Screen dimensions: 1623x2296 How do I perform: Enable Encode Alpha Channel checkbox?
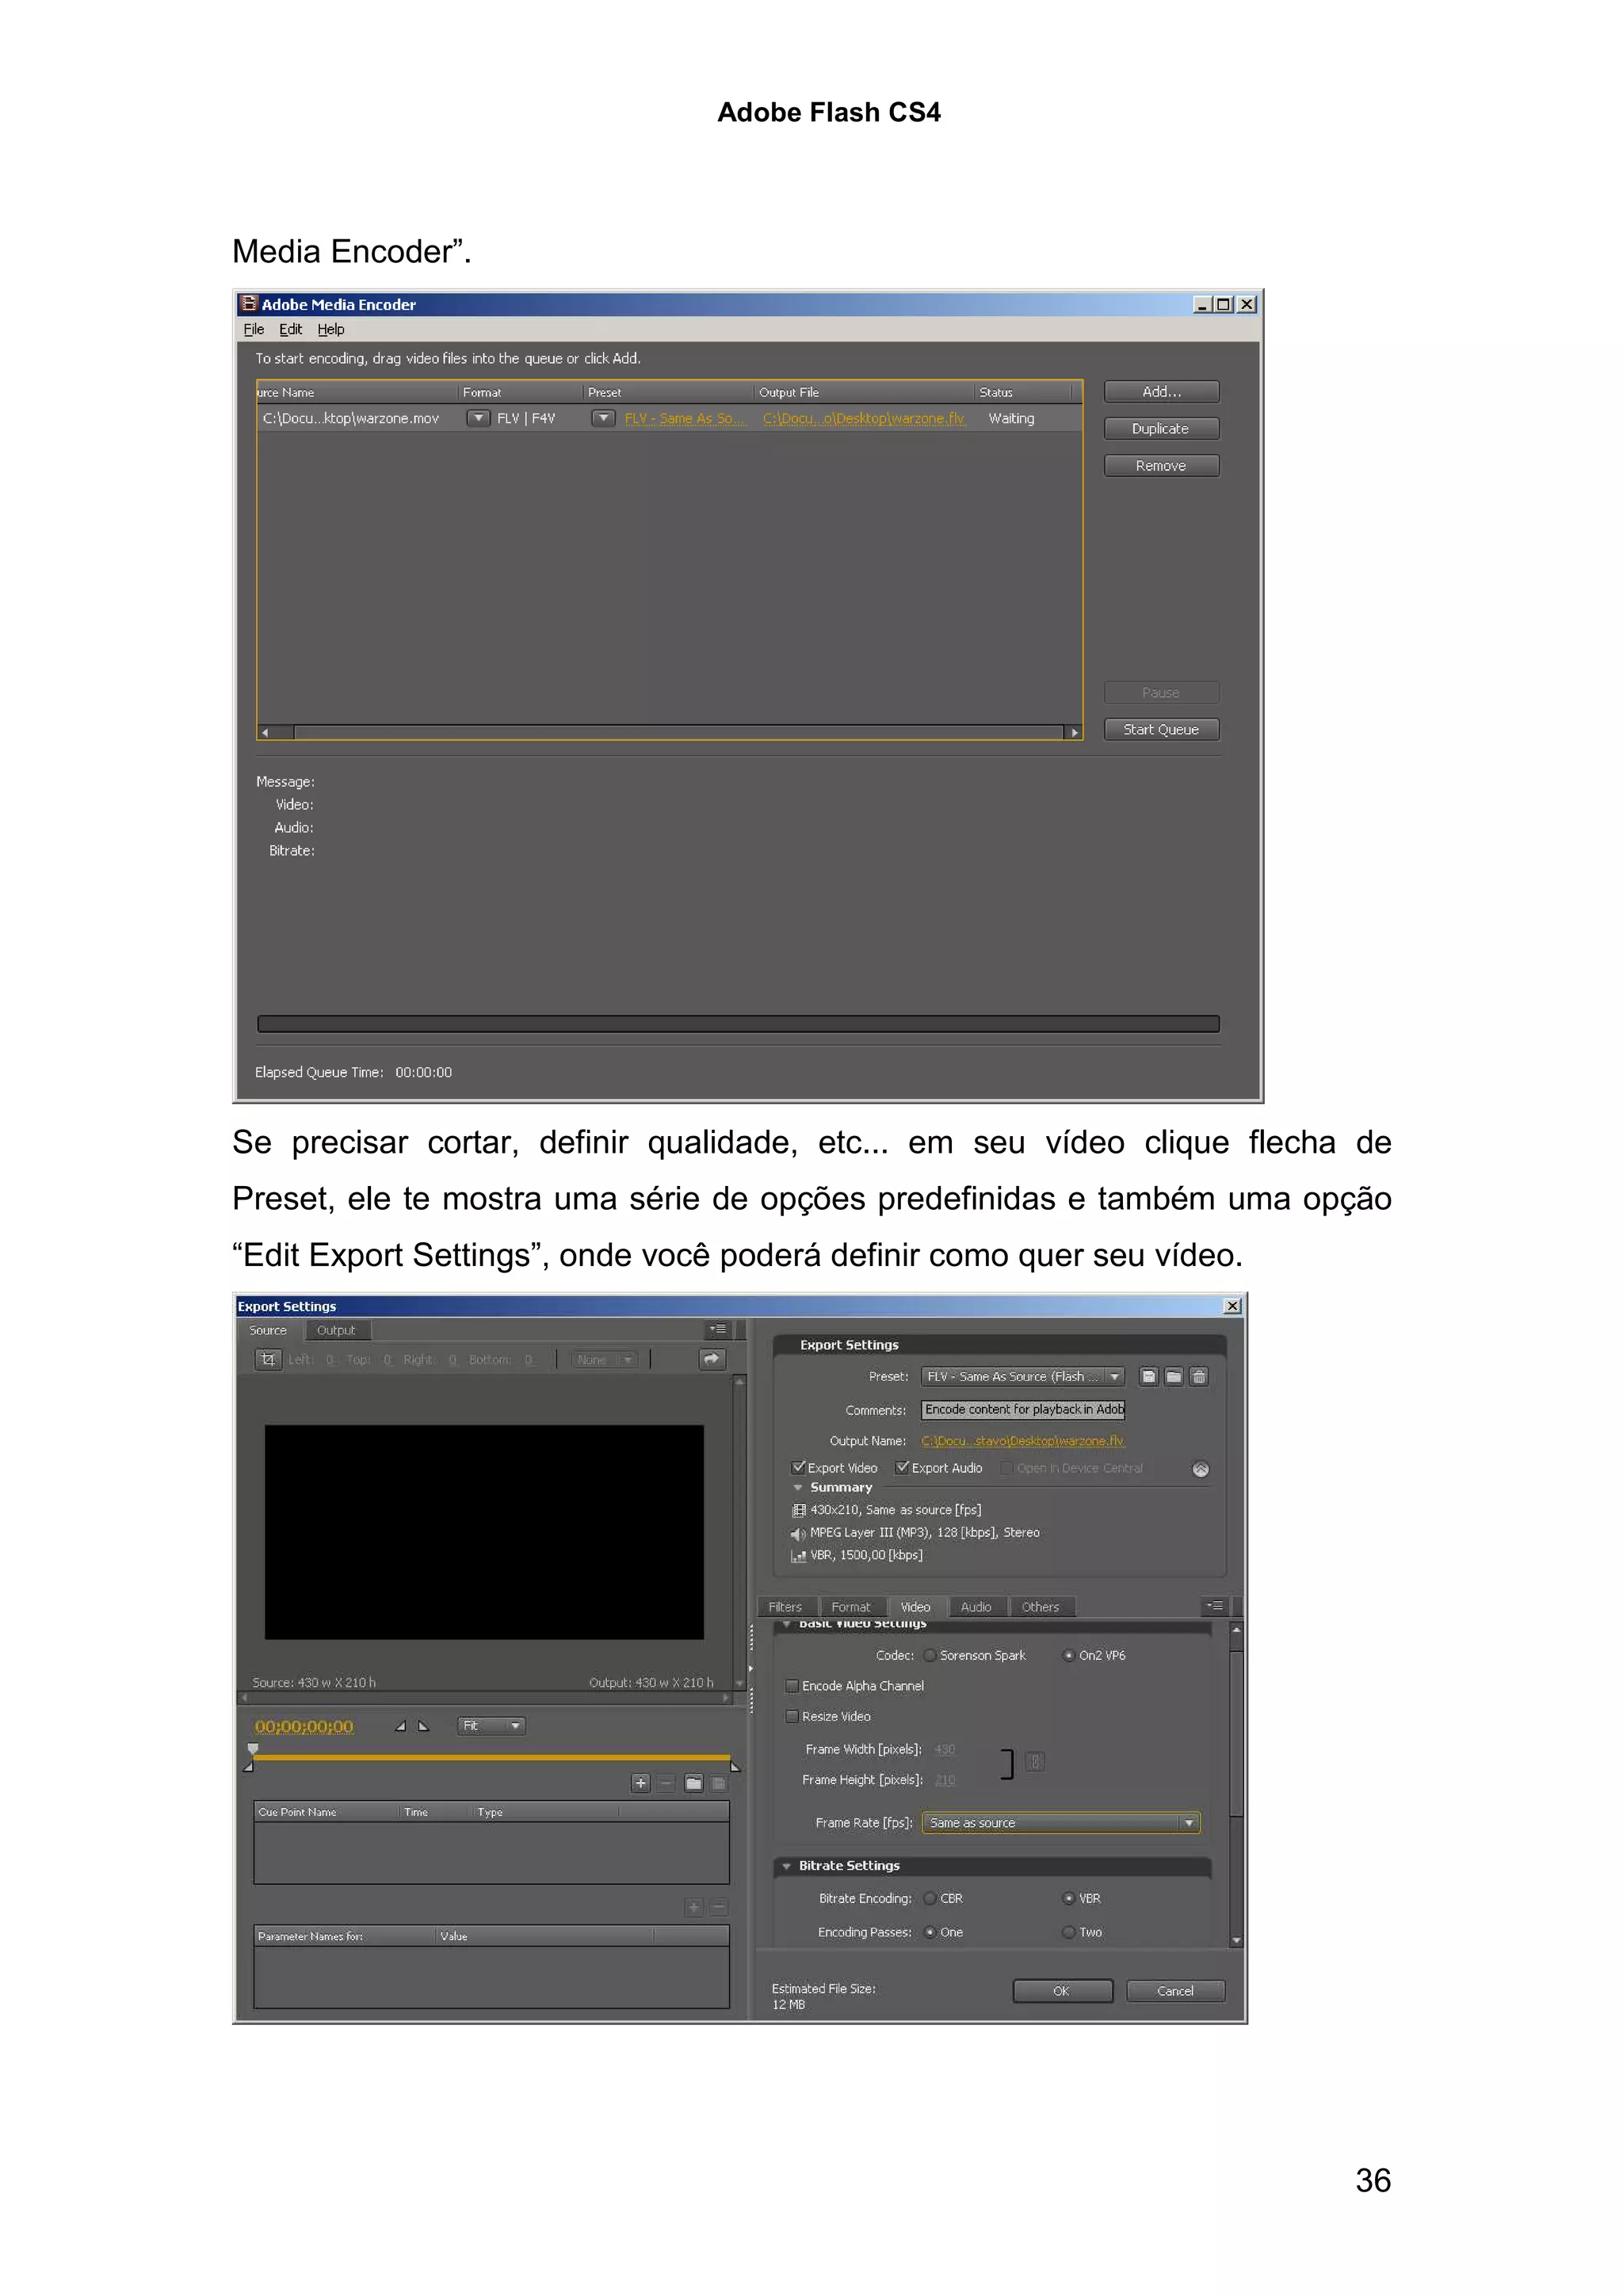(792, 1686)
